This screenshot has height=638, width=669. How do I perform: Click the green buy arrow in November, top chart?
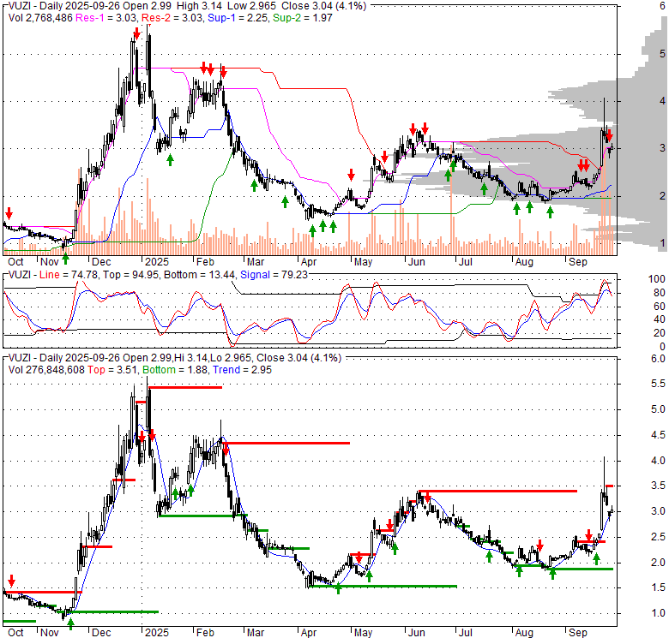click(65, 258)
